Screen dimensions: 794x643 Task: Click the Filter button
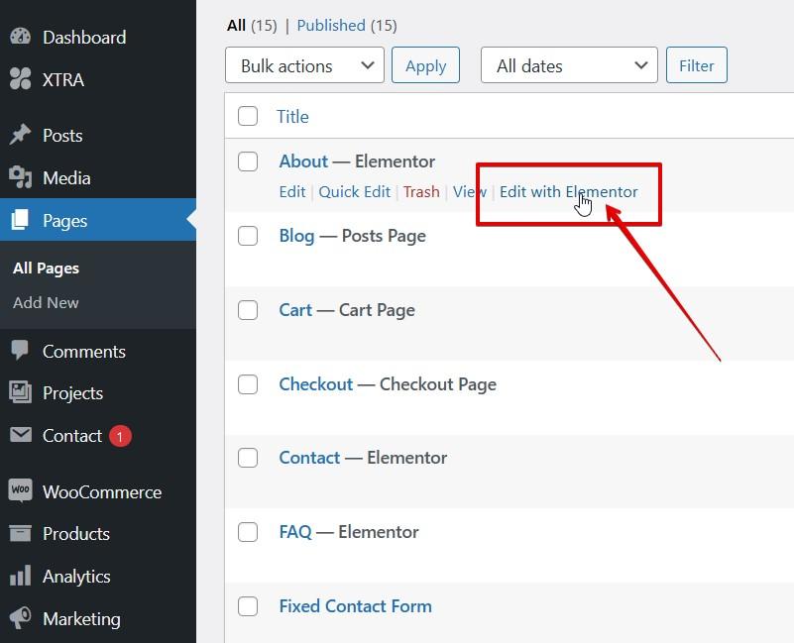pos(696,65)
